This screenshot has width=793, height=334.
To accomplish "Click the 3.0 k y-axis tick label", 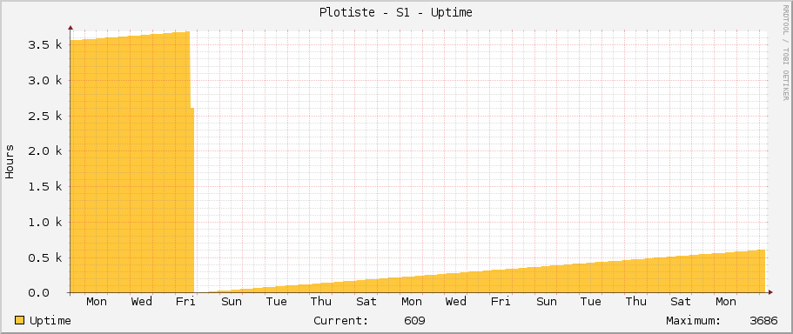I will coord(45,80).
